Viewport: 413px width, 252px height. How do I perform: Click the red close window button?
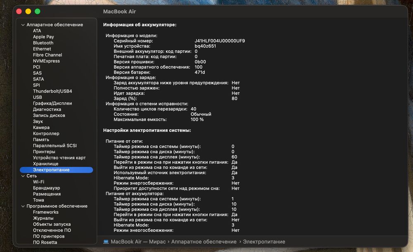(x=19, y=11)
